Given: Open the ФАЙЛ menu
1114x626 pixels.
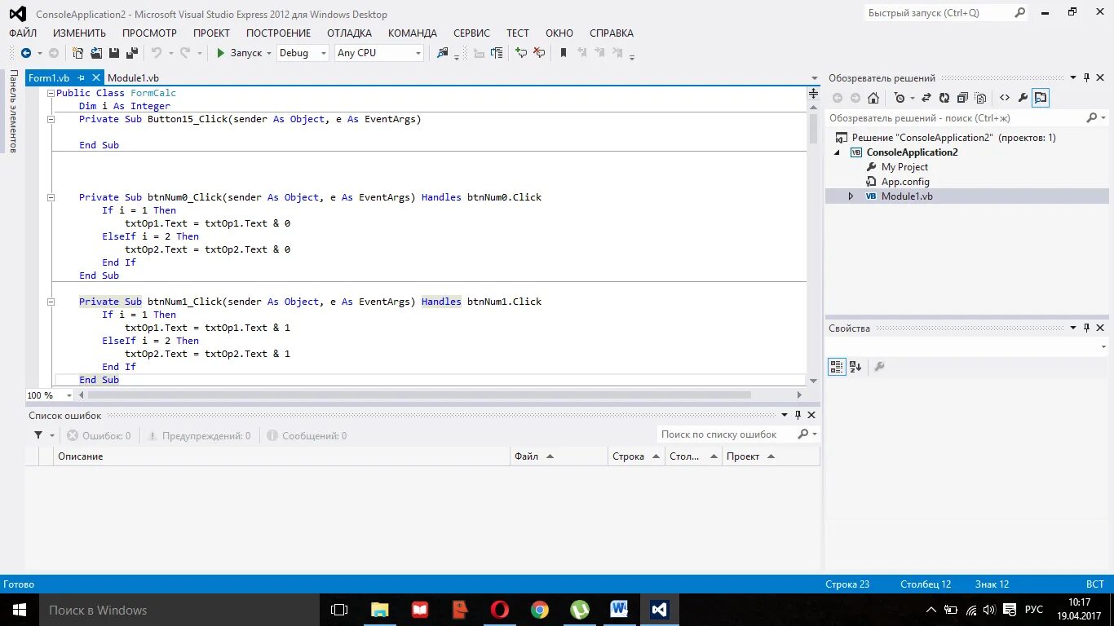Looking at the screenshot, I should click(x=23, y=33).
